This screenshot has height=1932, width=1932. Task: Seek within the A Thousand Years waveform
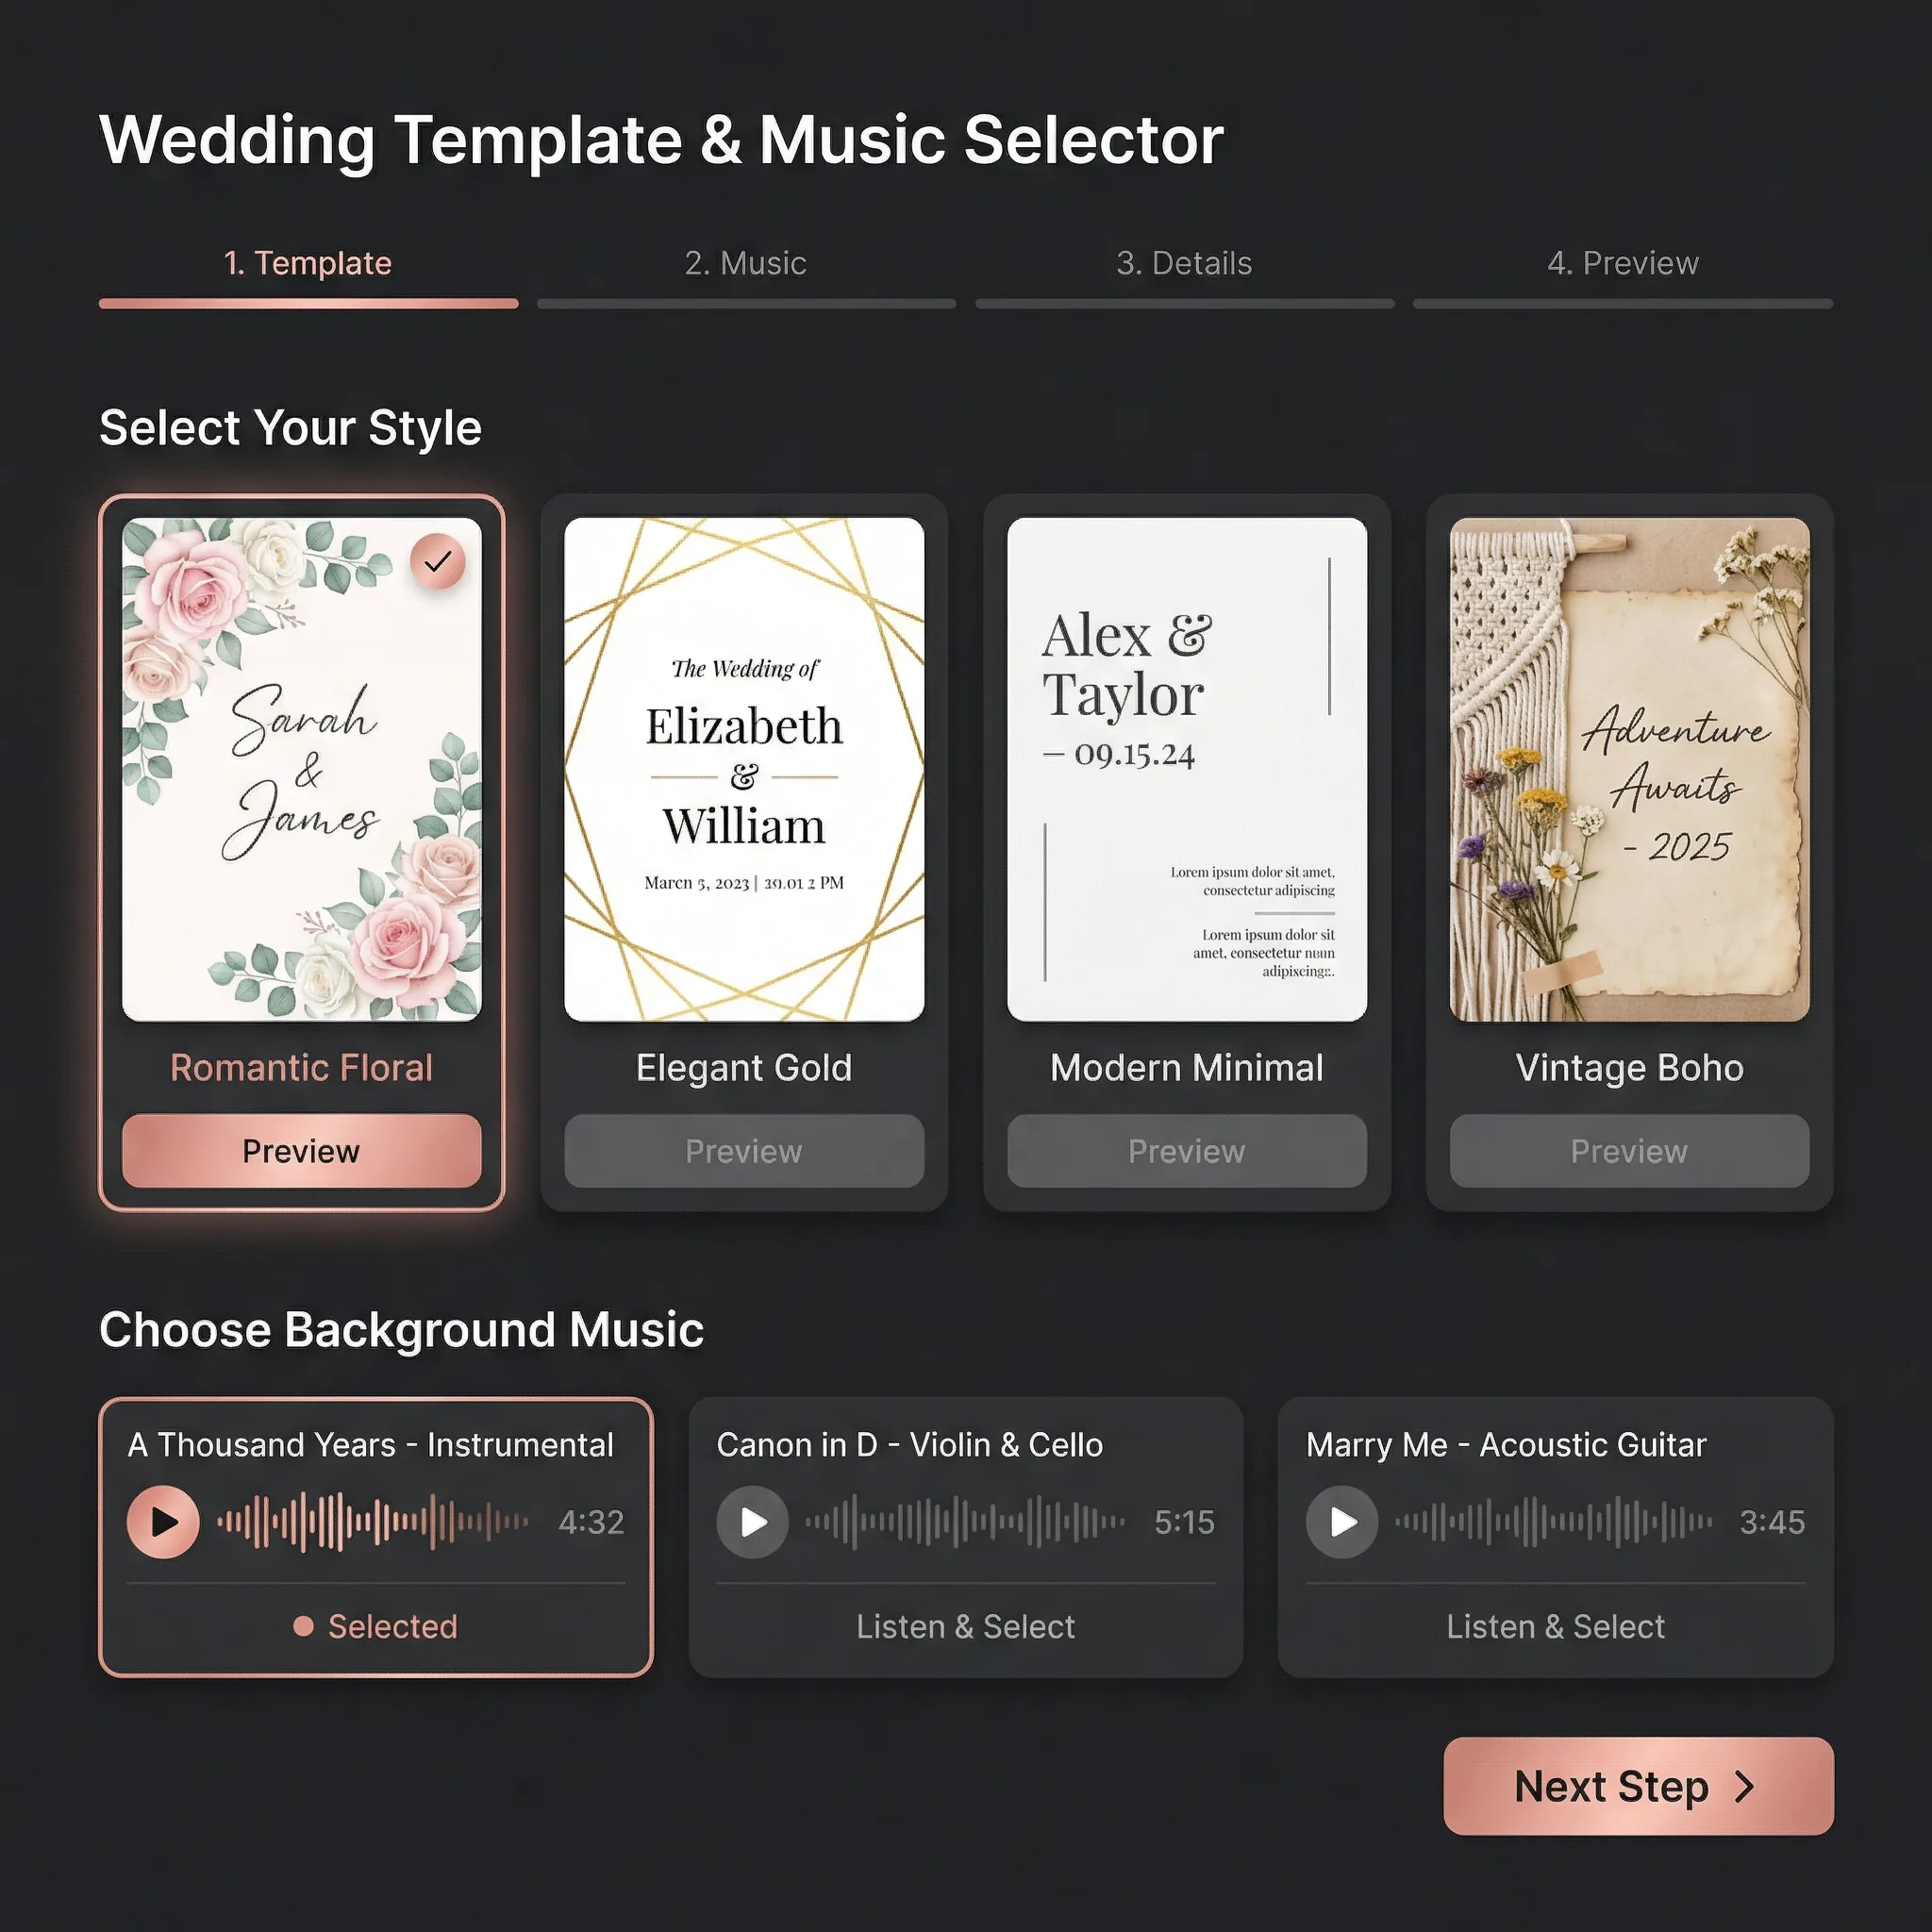(375, 1521)
